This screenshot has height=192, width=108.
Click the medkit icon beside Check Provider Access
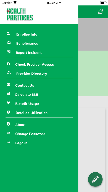coord(8,64)
